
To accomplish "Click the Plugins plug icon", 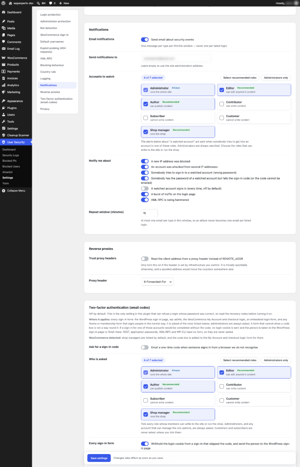I will 4,108.
